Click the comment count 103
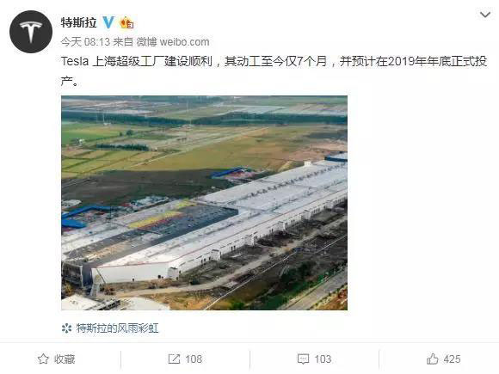Image resolution: width=499 pixels, height=374 pixels. 323,359
